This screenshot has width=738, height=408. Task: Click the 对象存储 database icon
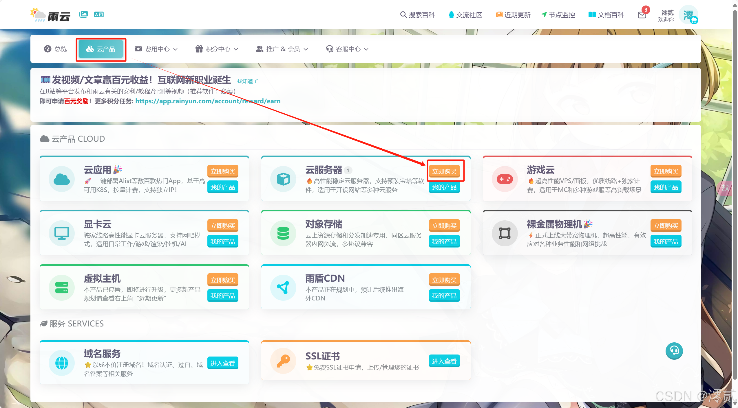tap(283, 233)
